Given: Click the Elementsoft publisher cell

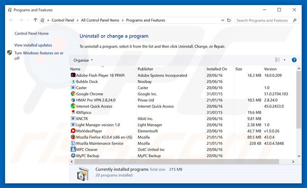Looking at the screenshot, I should [148, 131].
